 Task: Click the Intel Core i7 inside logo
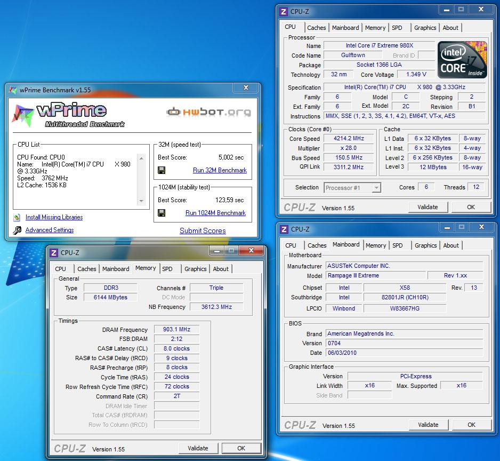pos(462,60)
